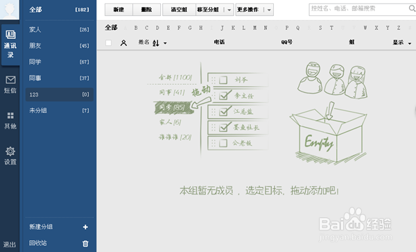Filter contacts by letter C
Viewport: 416px width, 252px height.
[x=147, y=28]
